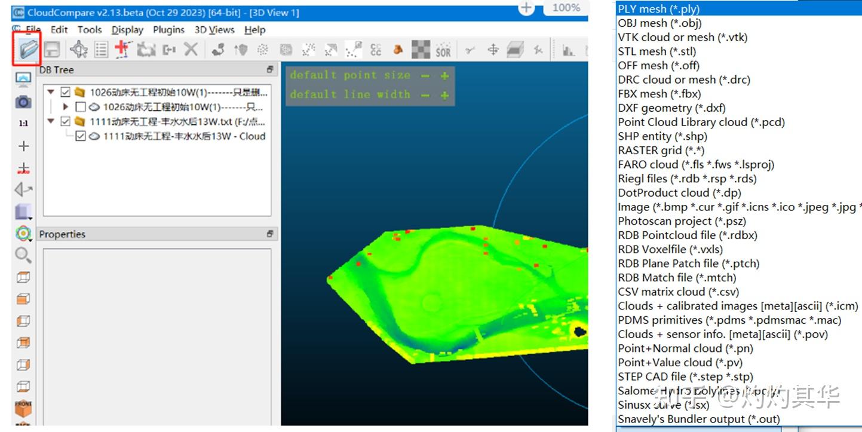The height and width of the screenshot is (432, 862).
Task: Uncheck the 1026动床无工程初始10W(1) folder checkbox
Action: (x=66, y=93)
